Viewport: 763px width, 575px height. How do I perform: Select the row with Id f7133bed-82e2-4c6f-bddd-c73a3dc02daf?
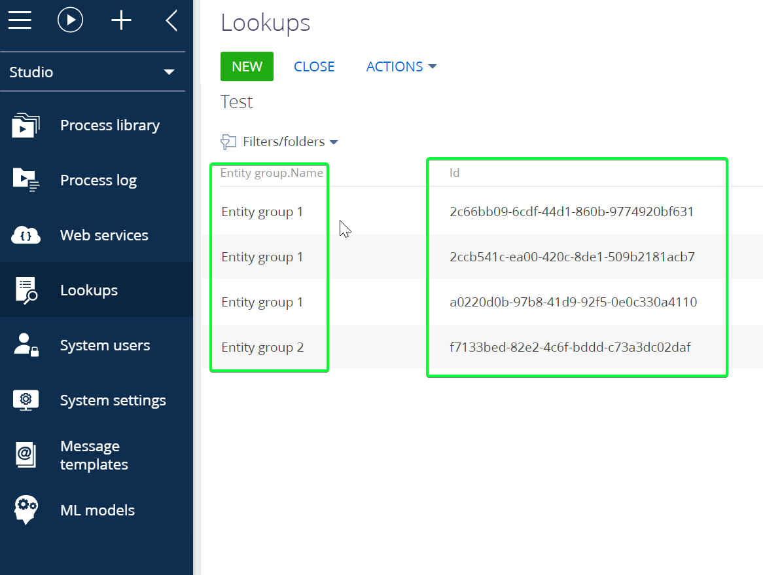point(482,347)
